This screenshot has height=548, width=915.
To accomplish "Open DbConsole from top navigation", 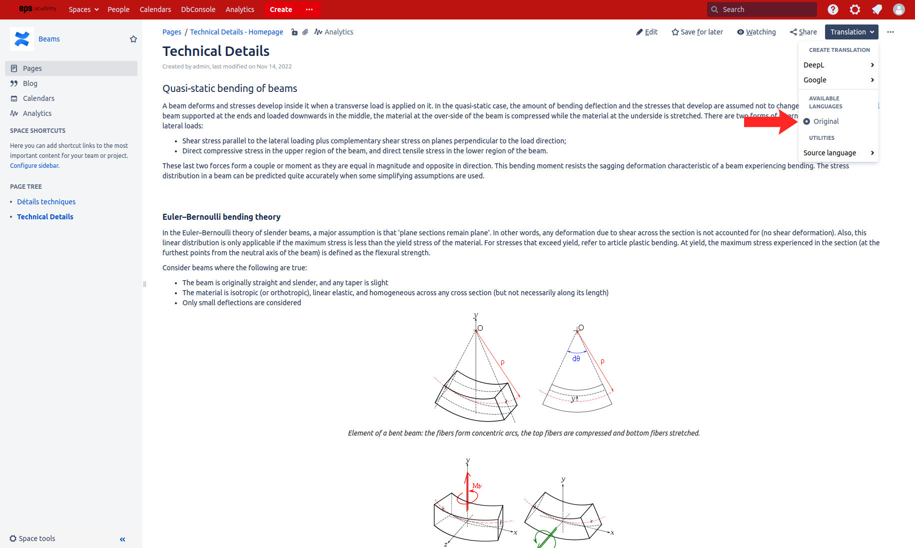I will click(x=198, y=9).
